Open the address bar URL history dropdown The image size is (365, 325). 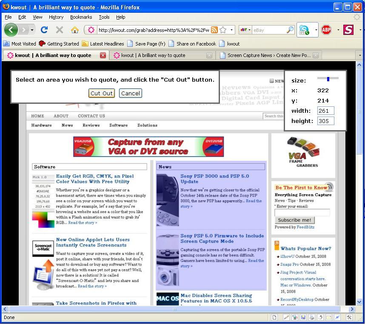[x=231, y=30]
